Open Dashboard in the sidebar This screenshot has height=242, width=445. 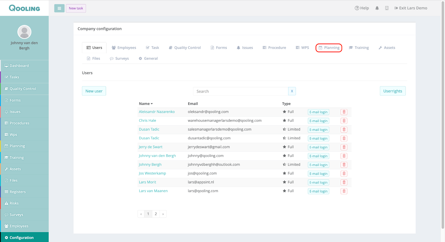[24, 66]
